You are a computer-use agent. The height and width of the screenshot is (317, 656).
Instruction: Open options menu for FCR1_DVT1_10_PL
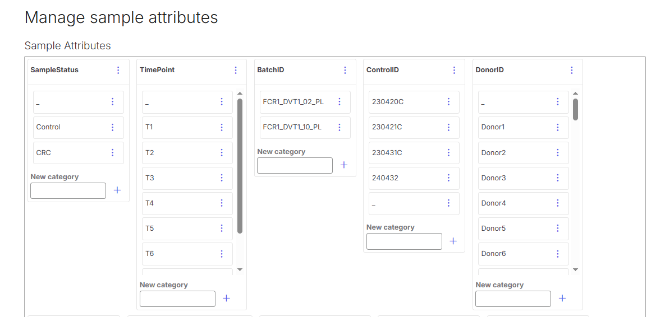coord(340,127)
